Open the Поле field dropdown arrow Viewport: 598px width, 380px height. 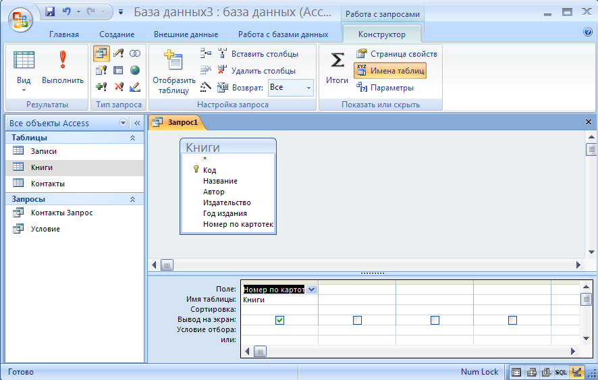point(312,290)
